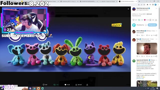Click 'Mostrar más' in the ad post
The image size is (160, 90).
[140, 78]
